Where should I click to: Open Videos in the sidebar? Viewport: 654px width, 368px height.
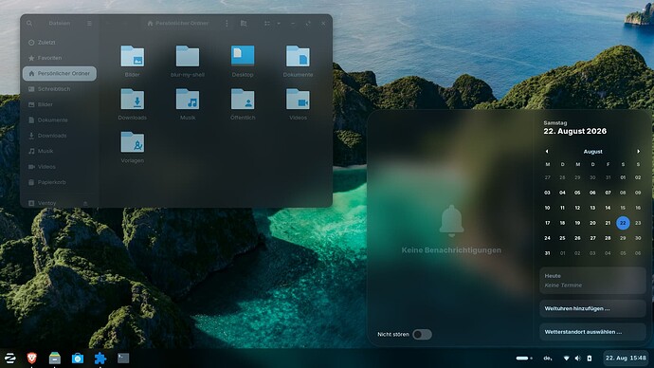pos(60,167)
